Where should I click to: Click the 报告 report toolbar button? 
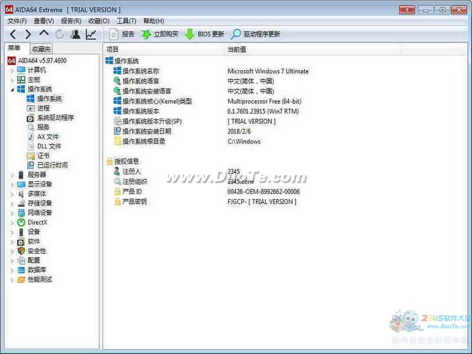122,34
